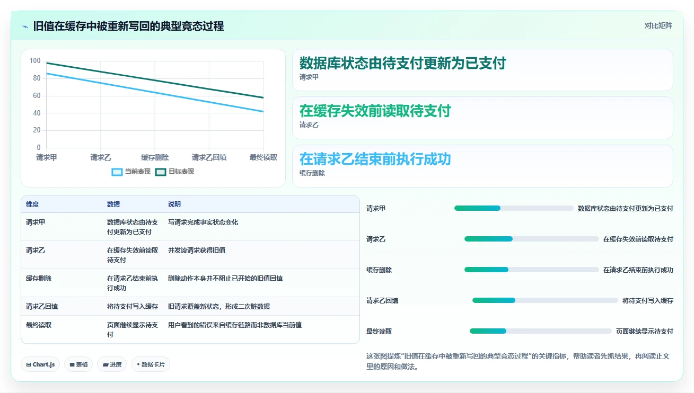Click the 数据 column header
This screenshot has height=393, width=694.
(113, 204)
